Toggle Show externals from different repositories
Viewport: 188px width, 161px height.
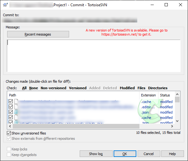(x=9, y=139)
